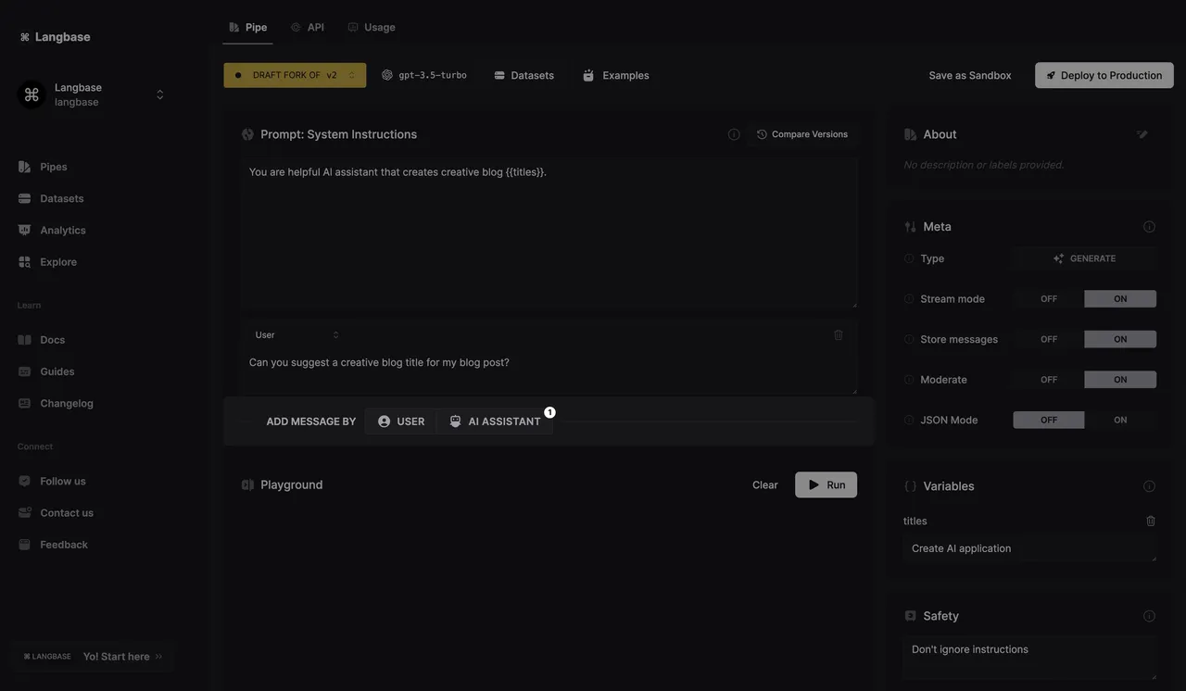Click Compare Versions
Viewport: 1186px width, 691px height.
point(802,134)
